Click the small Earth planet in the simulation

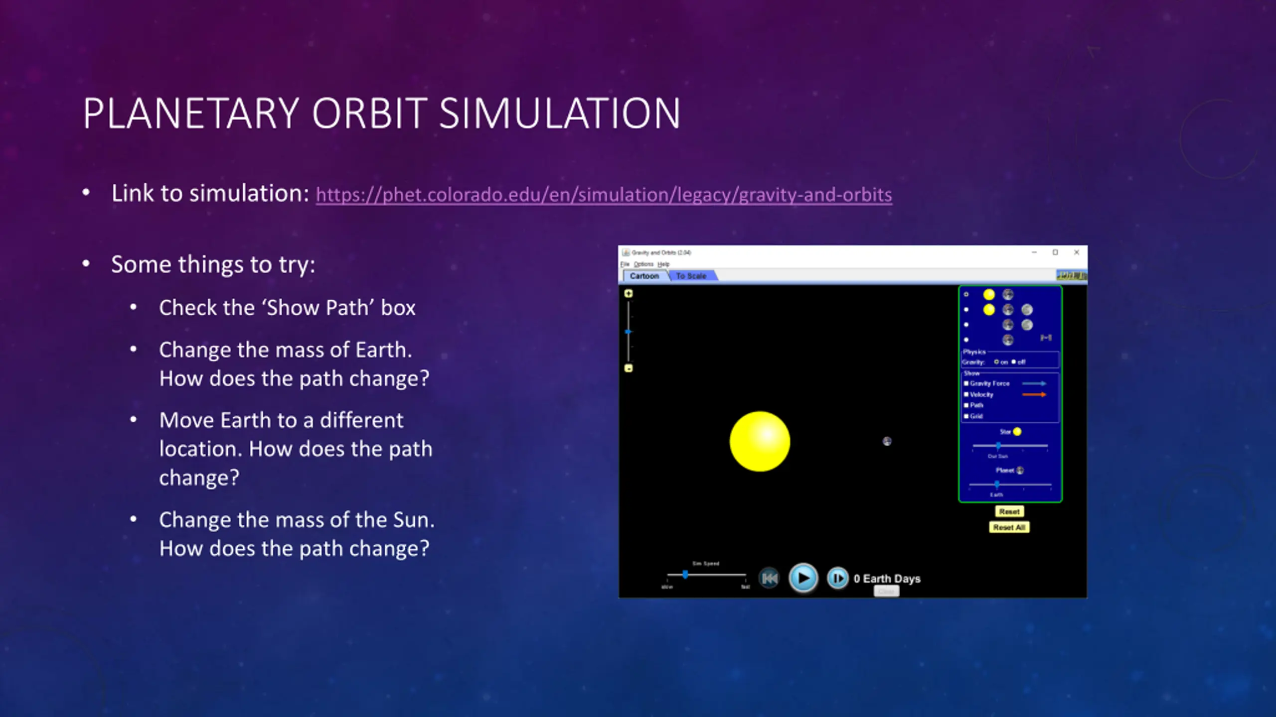pyautogui.click(x=887, y=441)
